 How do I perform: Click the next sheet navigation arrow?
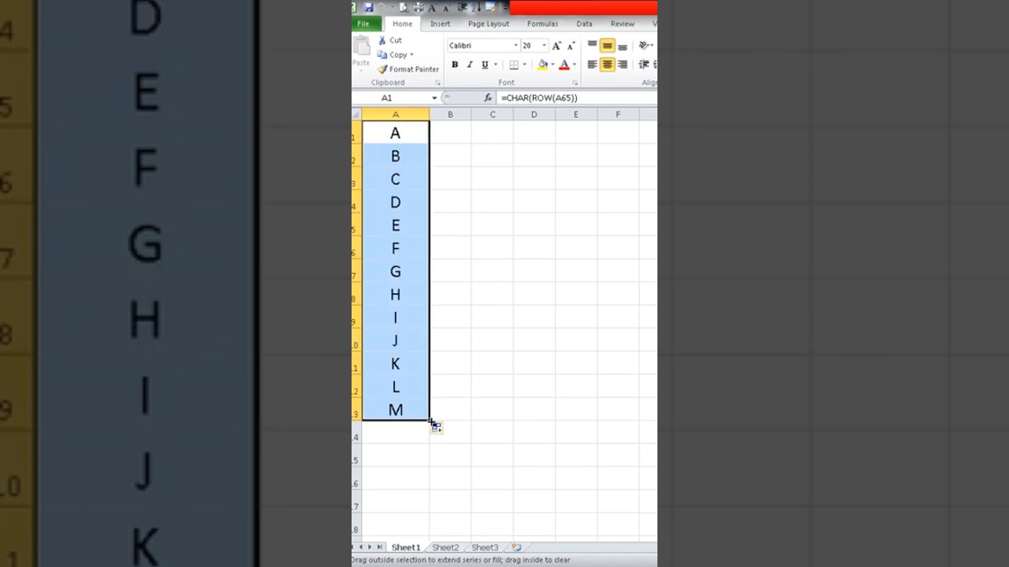[x=370, y=547]
